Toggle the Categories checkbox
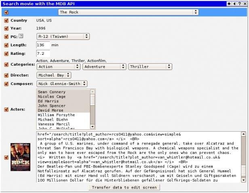Image resolution: width=249 pixels, height=193 pixels. (6, 64)
